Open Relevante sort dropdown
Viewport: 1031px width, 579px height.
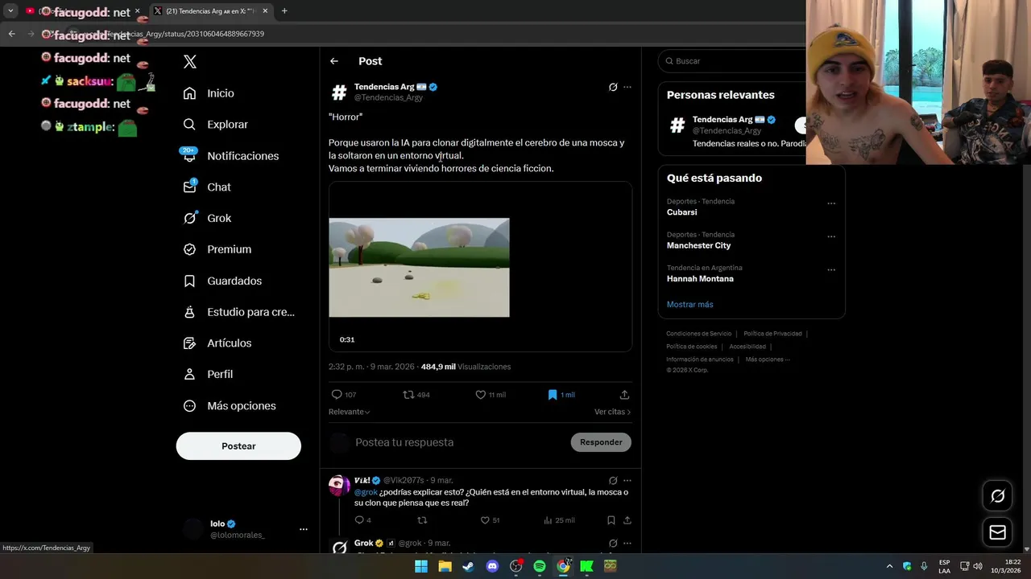pos(350,412)
